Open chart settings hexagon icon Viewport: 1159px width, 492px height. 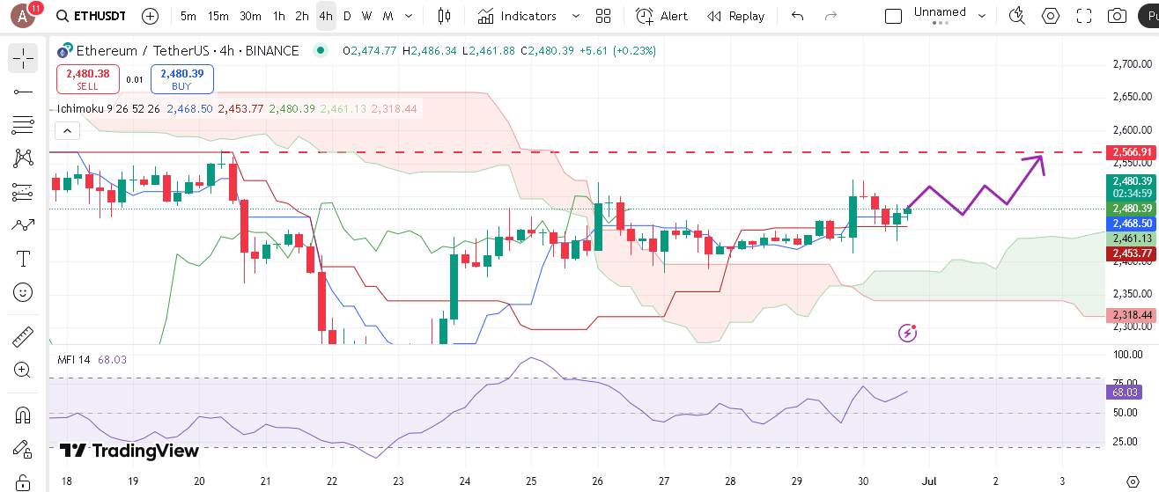click(1051, 16)
